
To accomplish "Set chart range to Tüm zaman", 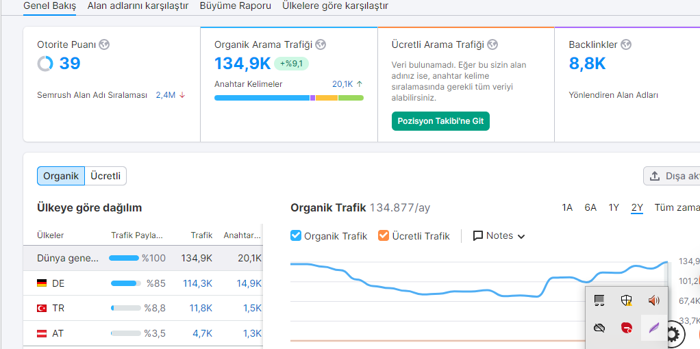I will click(677, 207).
